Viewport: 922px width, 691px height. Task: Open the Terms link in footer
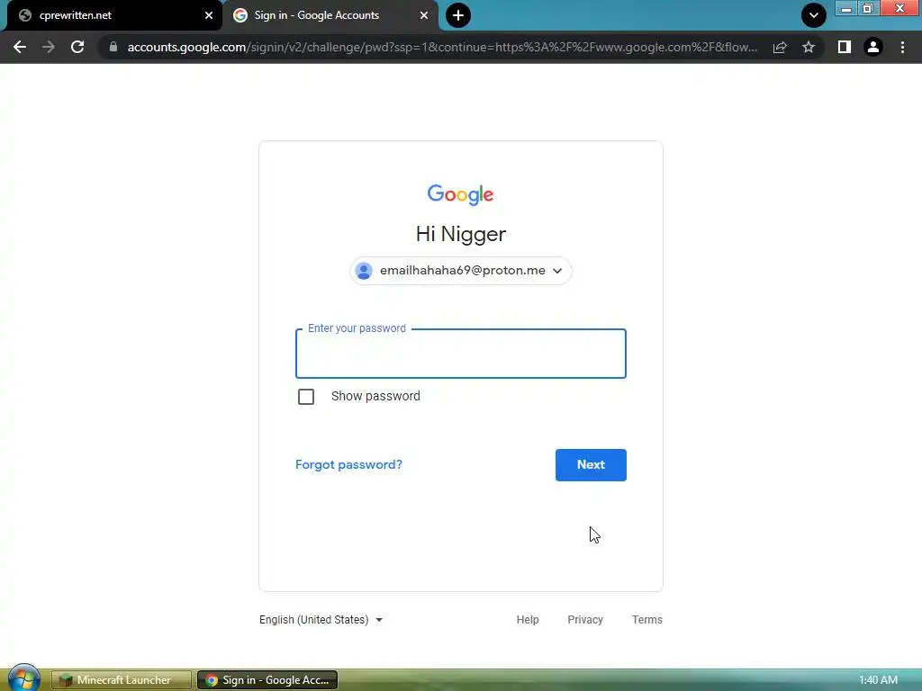[646, 620]
